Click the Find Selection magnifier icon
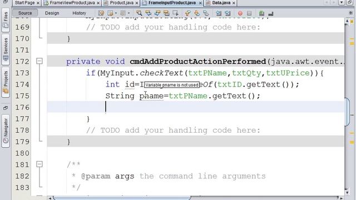Image resolution: width=356 pixels, height=200 pixels. [139, 13]
